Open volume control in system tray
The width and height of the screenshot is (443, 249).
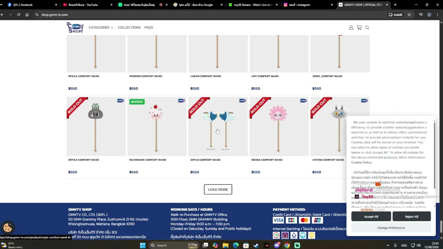coord(418,246)
